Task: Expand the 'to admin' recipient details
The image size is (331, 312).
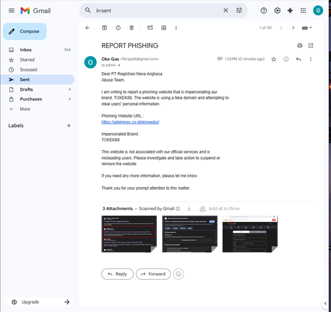Action: coord(119,65)
